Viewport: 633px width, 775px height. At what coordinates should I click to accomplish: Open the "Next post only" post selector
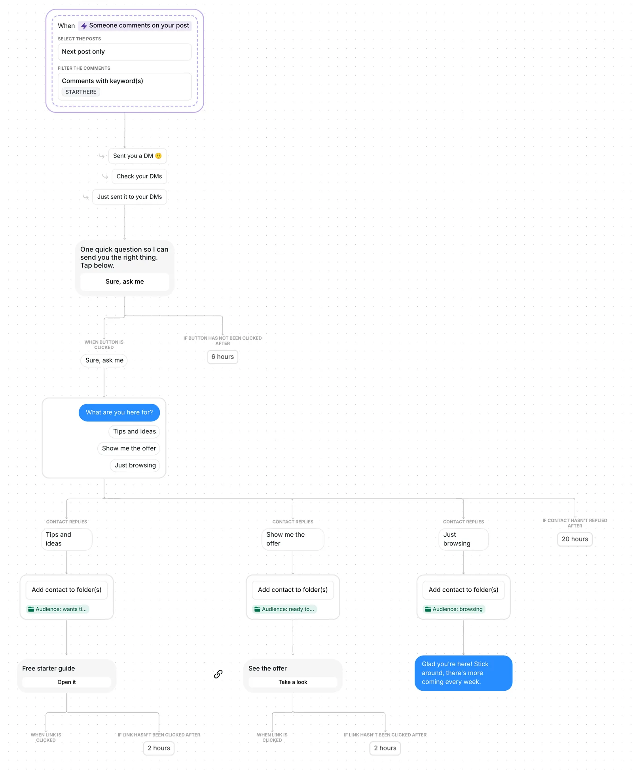tap(125, 52)
